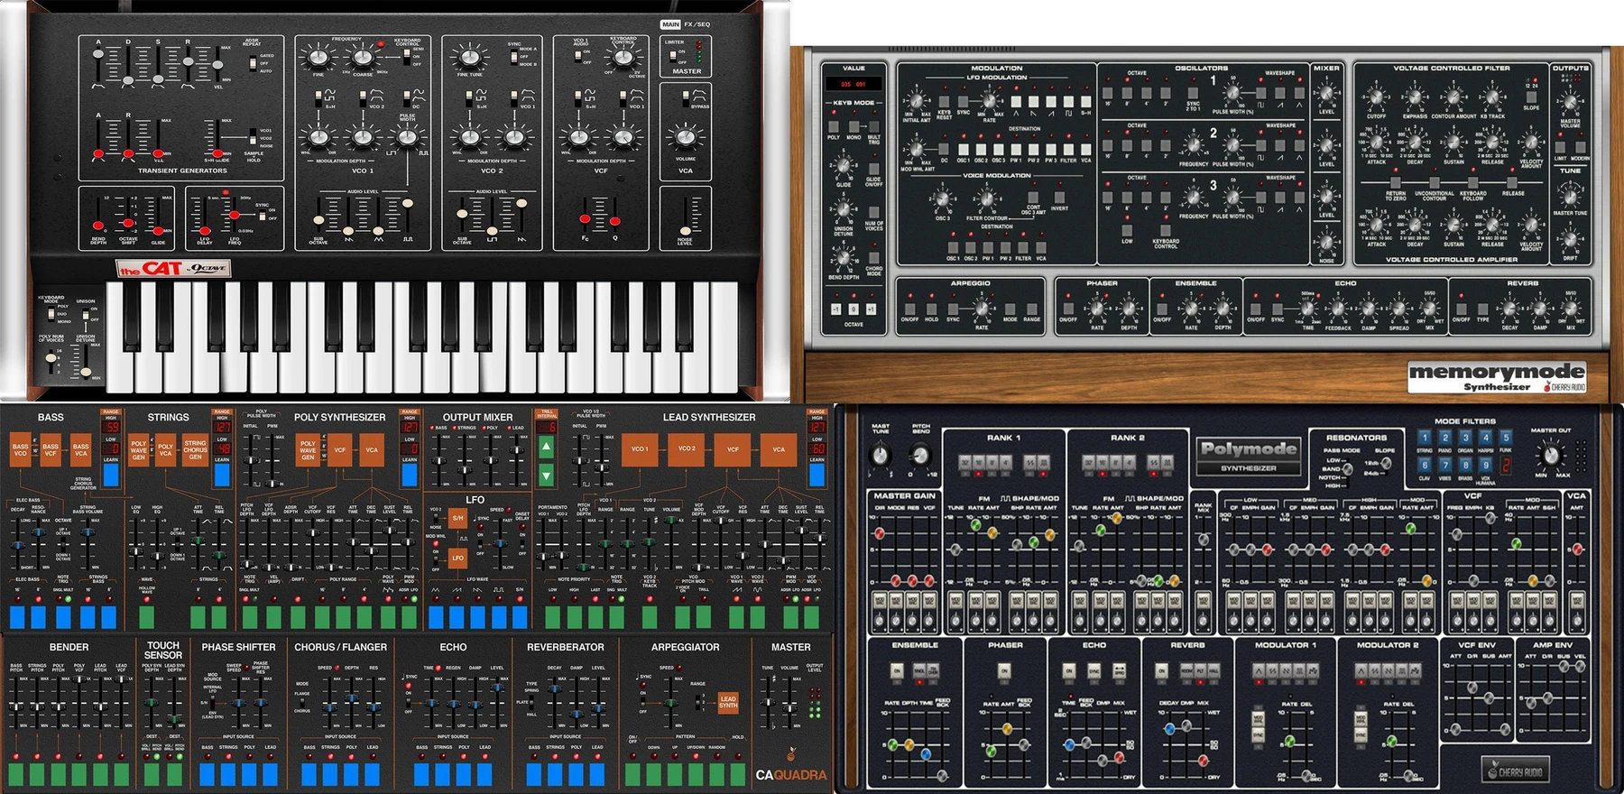Viewport: 1624px width, 794px height.
Task: Click Mode Filter button 1 on Polymode
Action: [1425, 438]
